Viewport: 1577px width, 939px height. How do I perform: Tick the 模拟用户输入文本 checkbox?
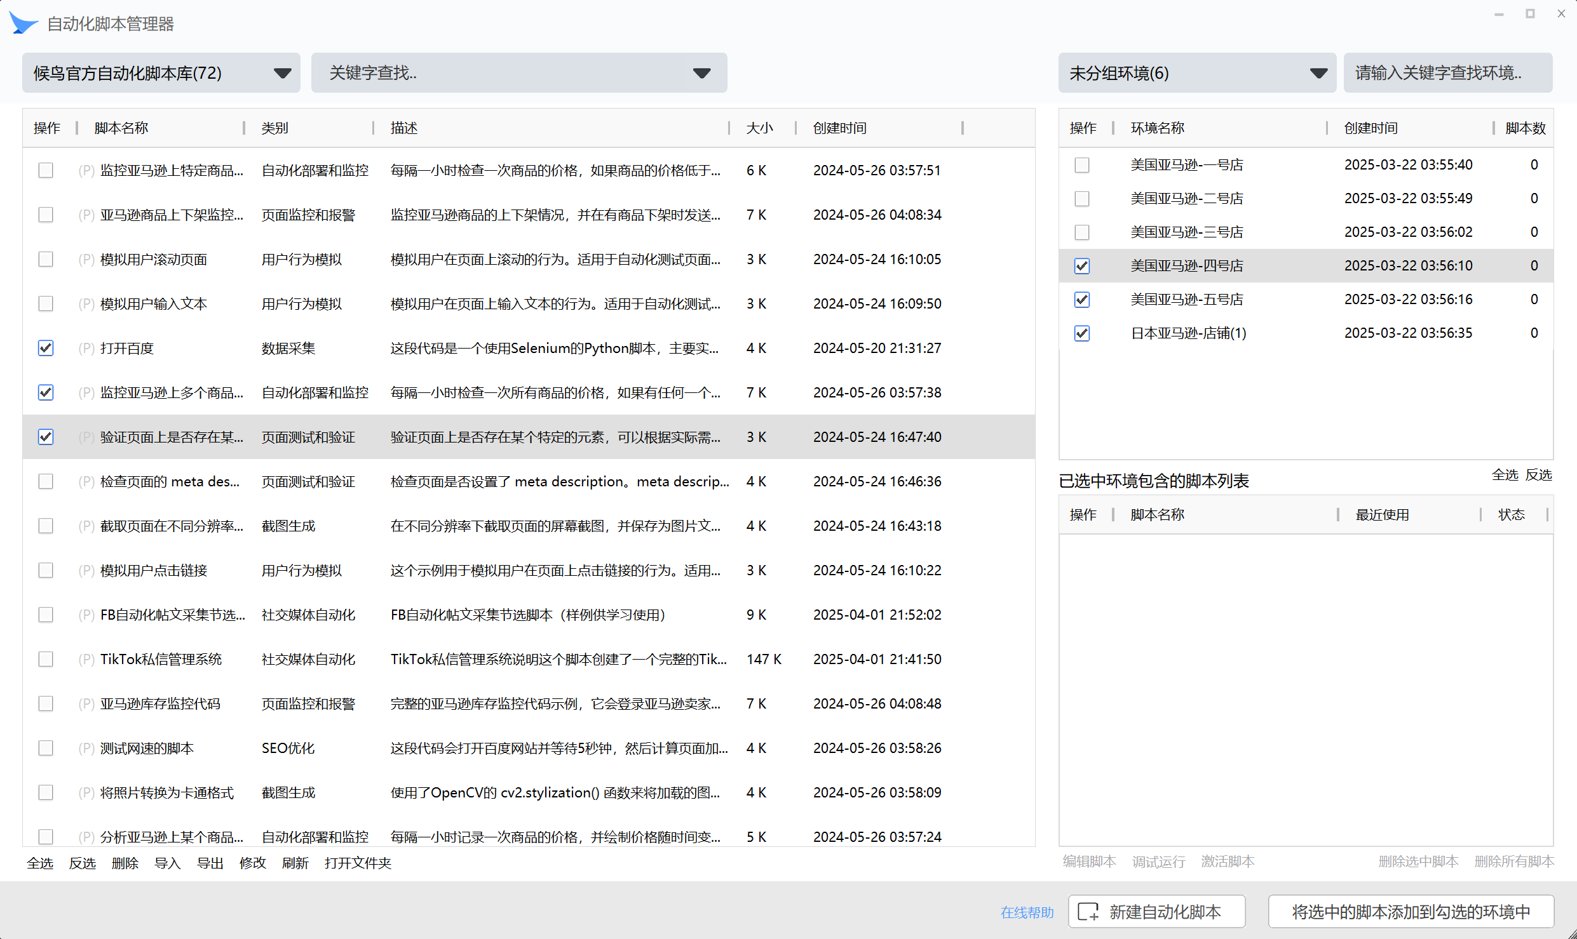coord(46,303)
